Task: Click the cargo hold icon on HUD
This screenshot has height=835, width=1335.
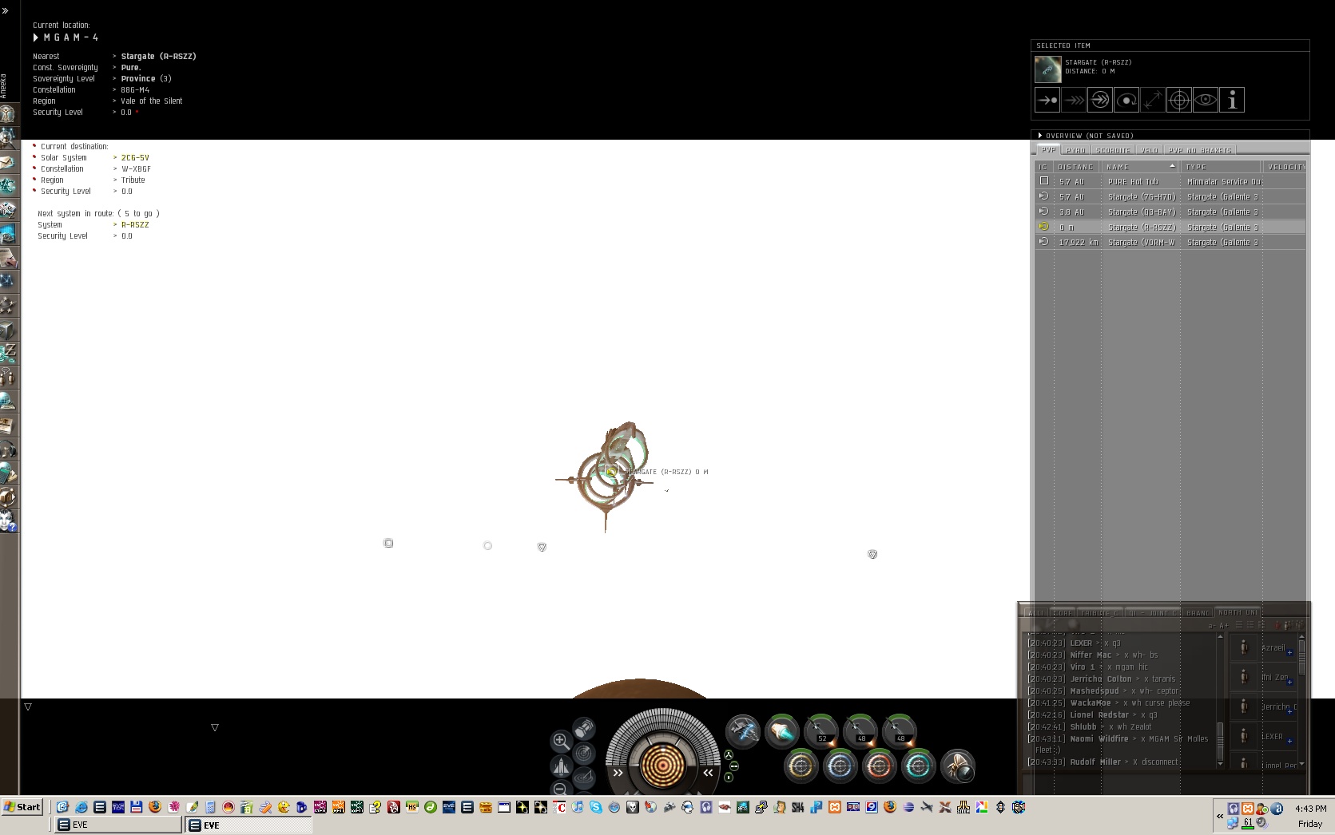Action: 584,728
